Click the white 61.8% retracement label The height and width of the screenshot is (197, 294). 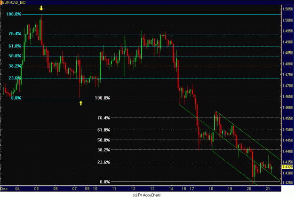tap(103, 130)
